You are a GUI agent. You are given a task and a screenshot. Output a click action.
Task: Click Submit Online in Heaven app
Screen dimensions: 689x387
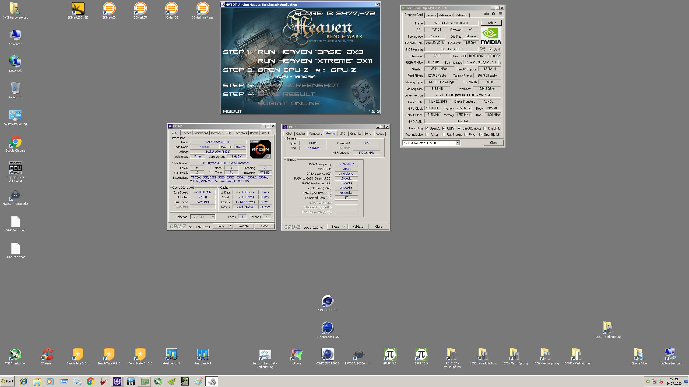pyautogui.click(x=289, y=103)
